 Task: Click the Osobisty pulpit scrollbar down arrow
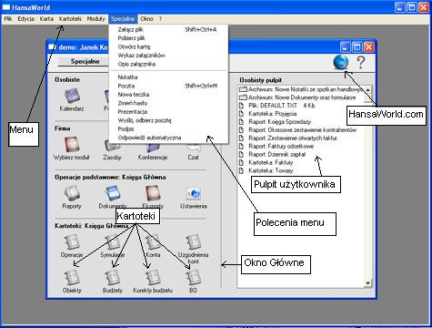click(x=367, y=282)
